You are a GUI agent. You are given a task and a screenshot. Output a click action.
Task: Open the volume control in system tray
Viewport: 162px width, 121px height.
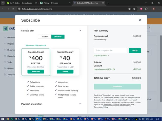(x=143, y=119)
